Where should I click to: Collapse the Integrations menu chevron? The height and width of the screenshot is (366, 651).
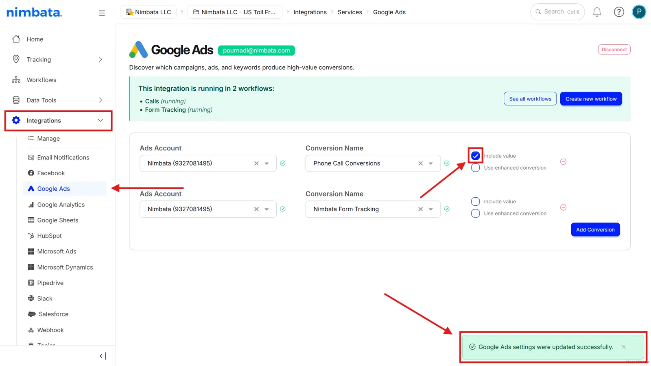100,120
